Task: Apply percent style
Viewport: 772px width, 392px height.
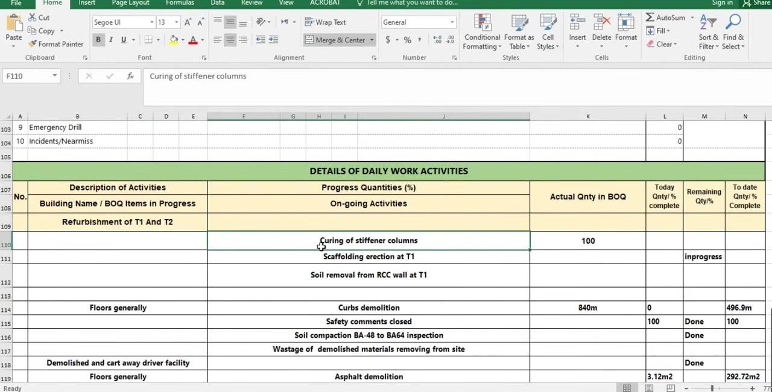Action: [408, 40]
